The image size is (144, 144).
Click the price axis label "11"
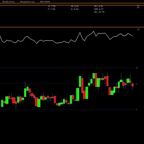tap(137, 68)
